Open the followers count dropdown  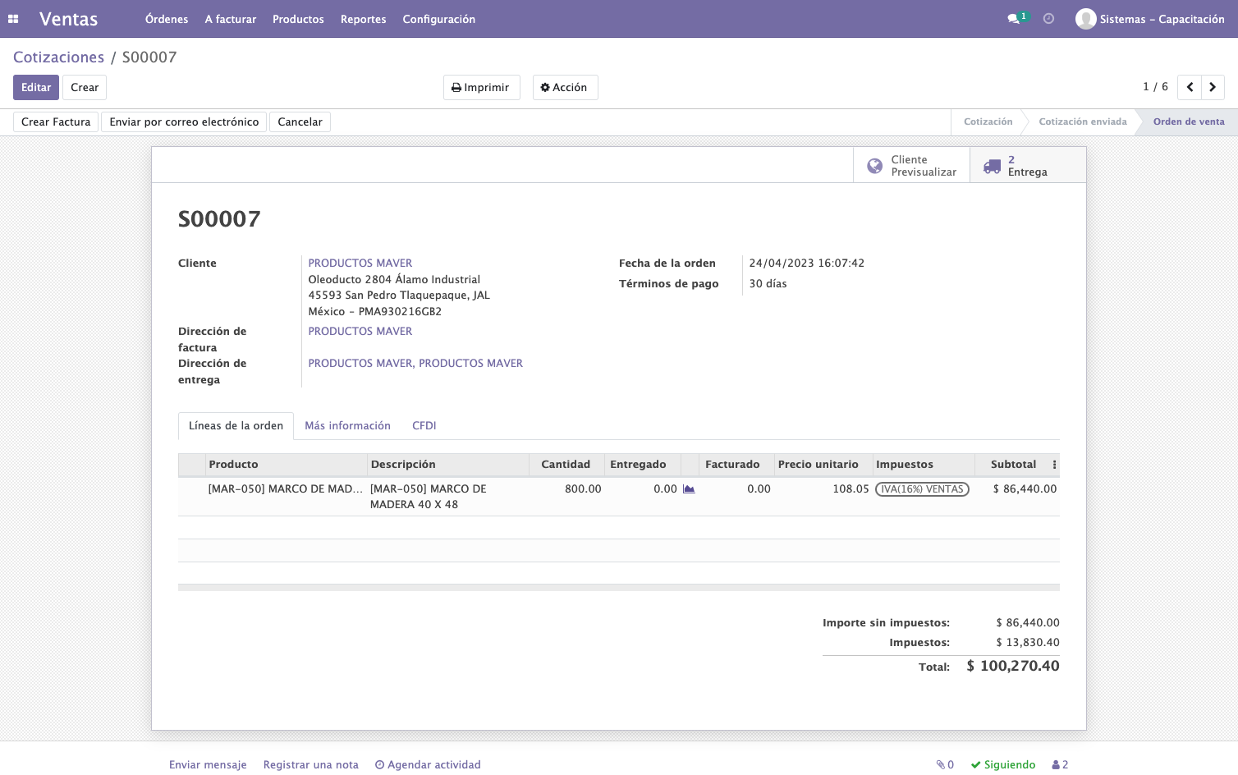point(1060,764)
